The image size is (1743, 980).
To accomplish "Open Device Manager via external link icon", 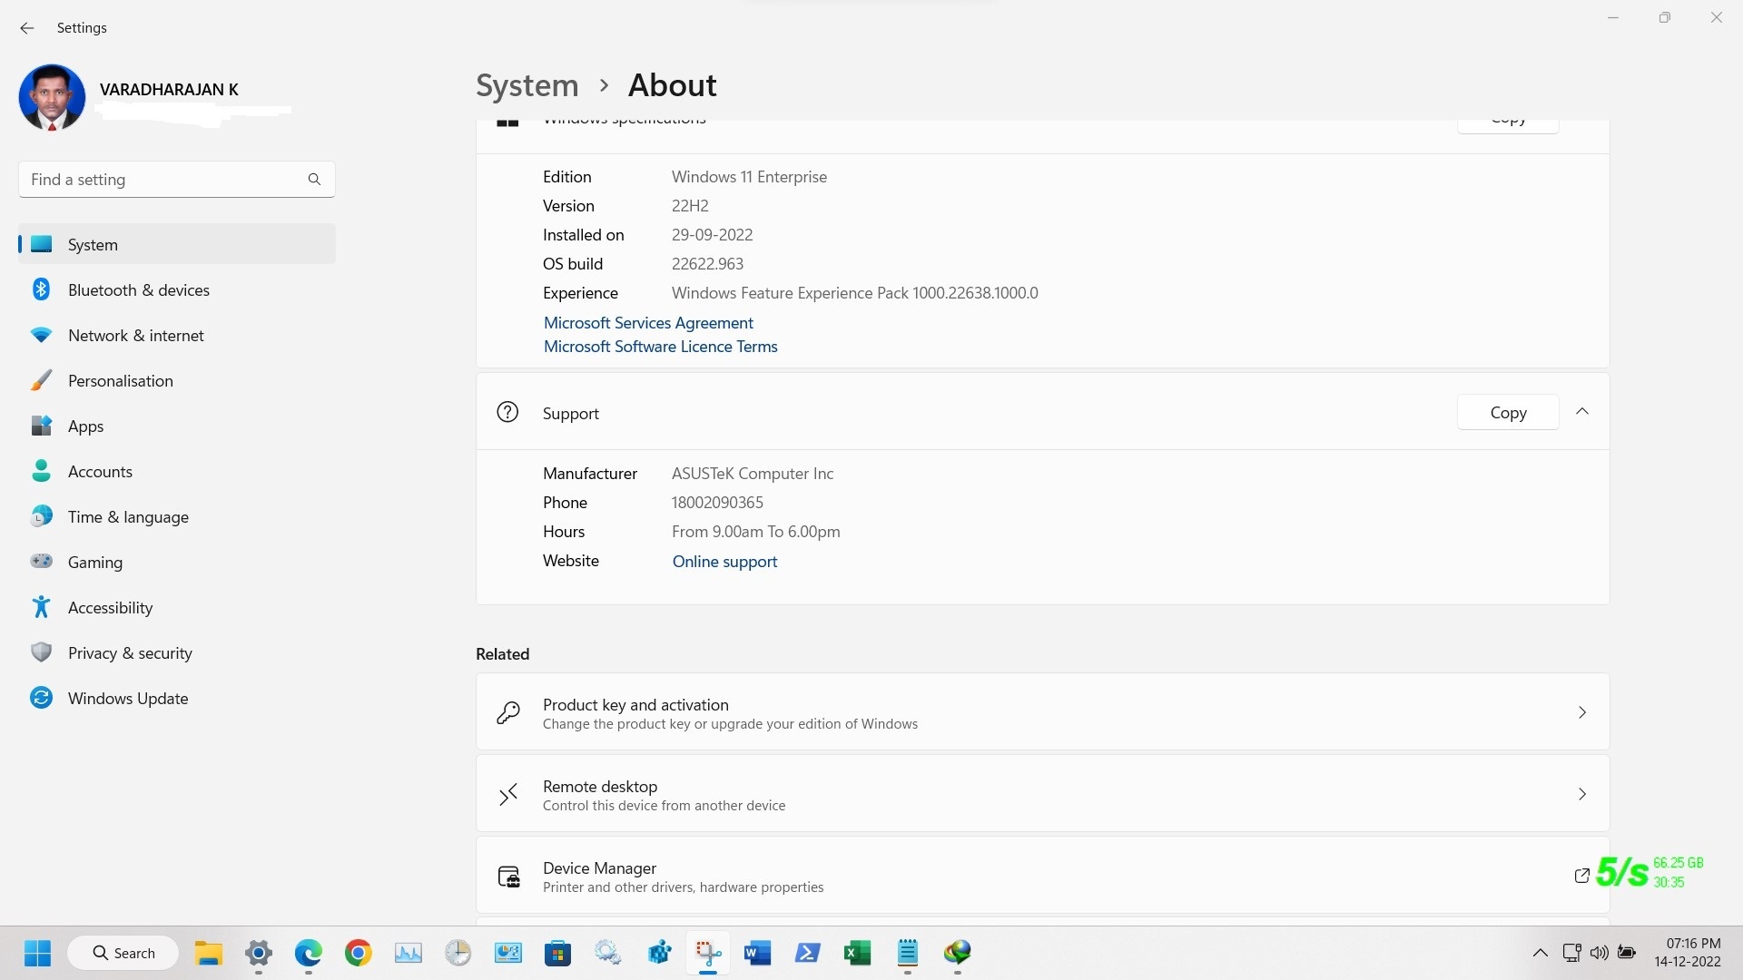I will pyautogui.click(x=1581, y=876).
